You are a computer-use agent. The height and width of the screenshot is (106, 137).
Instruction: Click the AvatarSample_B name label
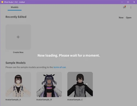point(44,100)
